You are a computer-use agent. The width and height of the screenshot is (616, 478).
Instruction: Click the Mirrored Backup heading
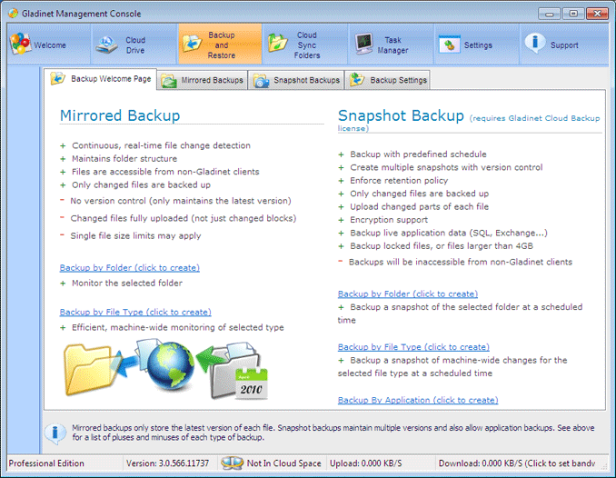pos(120,115)
